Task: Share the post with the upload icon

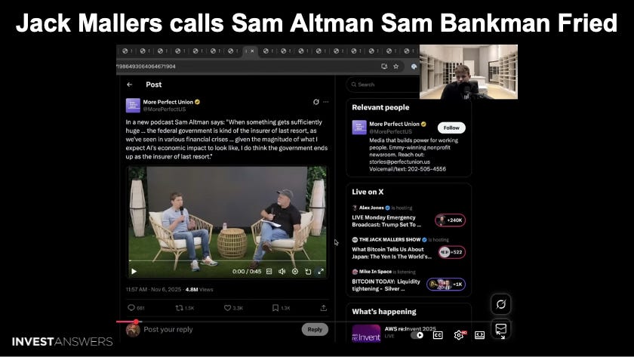Action: (x=324, y=308)
